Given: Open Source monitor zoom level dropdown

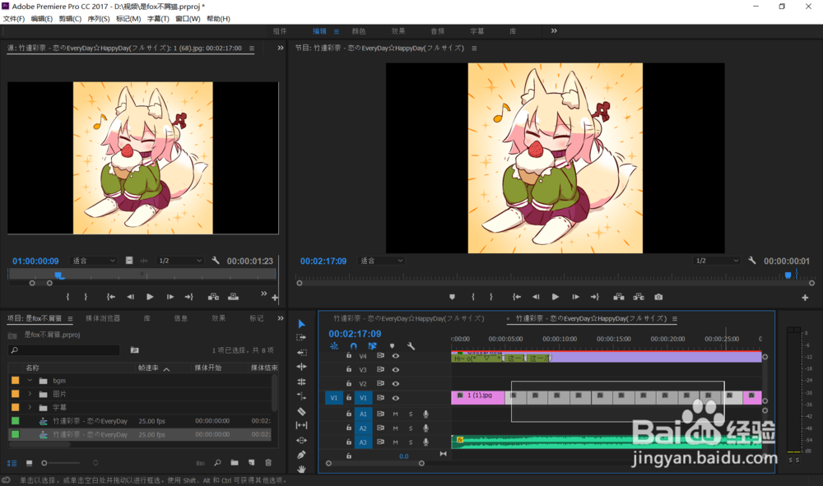Looking at the screenshot, I should pos(94,261).
